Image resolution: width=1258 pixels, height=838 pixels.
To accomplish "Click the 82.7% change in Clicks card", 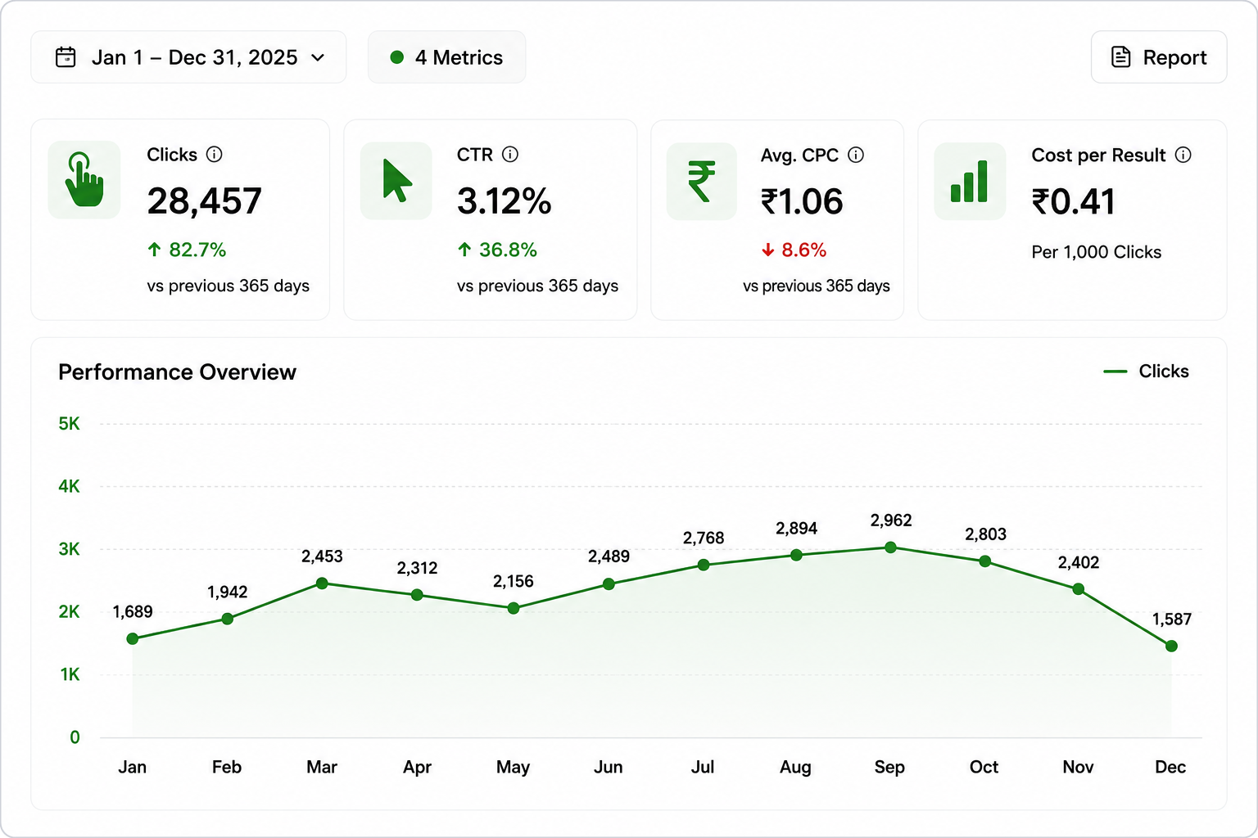I will click(197, 250).
